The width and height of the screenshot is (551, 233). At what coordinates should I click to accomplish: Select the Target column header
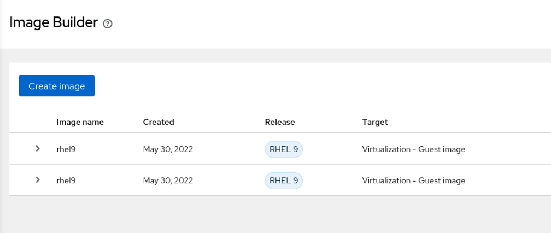(375, 122)
